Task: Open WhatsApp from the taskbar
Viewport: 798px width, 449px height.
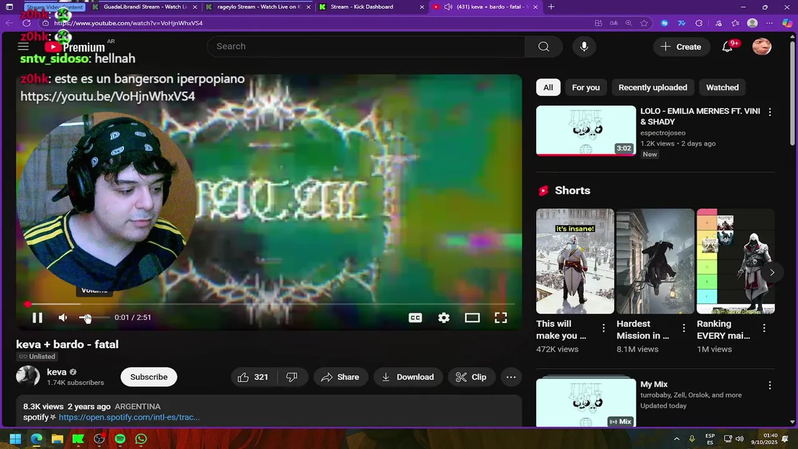Action: pos(142,439)
